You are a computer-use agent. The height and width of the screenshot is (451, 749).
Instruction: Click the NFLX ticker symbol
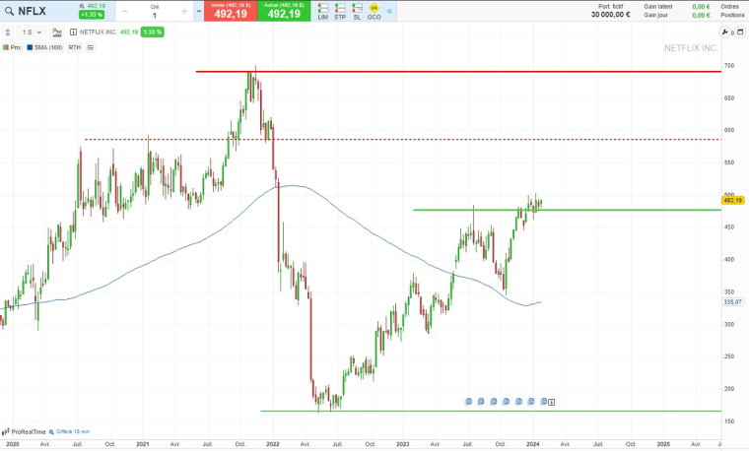point(32,12)
